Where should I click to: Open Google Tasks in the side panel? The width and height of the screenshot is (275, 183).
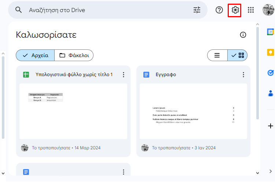pyautogui.click(x=271, y=73)
